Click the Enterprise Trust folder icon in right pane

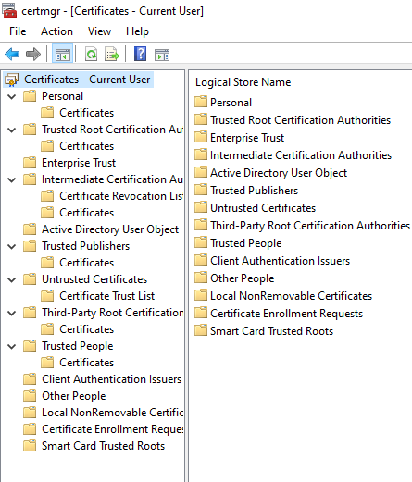201,137
